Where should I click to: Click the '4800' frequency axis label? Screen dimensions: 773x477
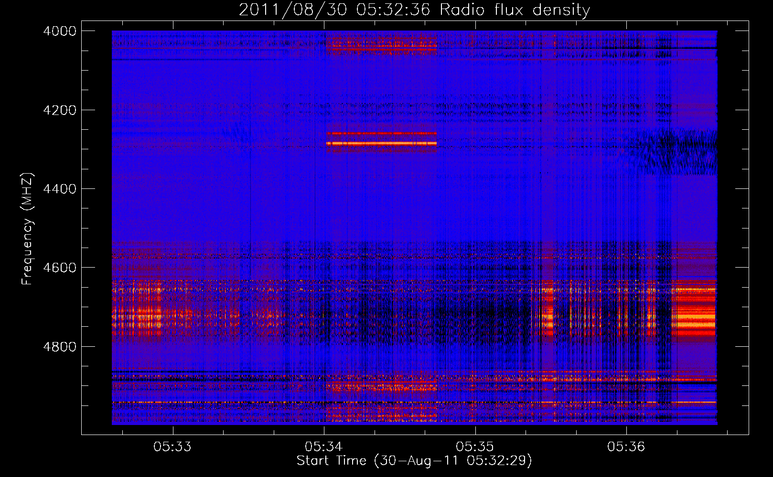pyautogui.click(x=60, y=347)
